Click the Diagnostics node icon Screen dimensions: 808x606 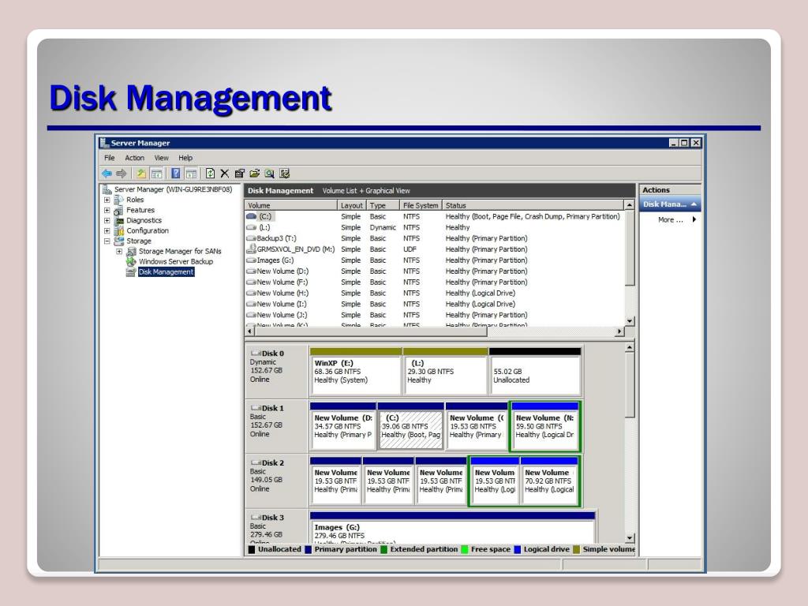click(x=118, y=221)
